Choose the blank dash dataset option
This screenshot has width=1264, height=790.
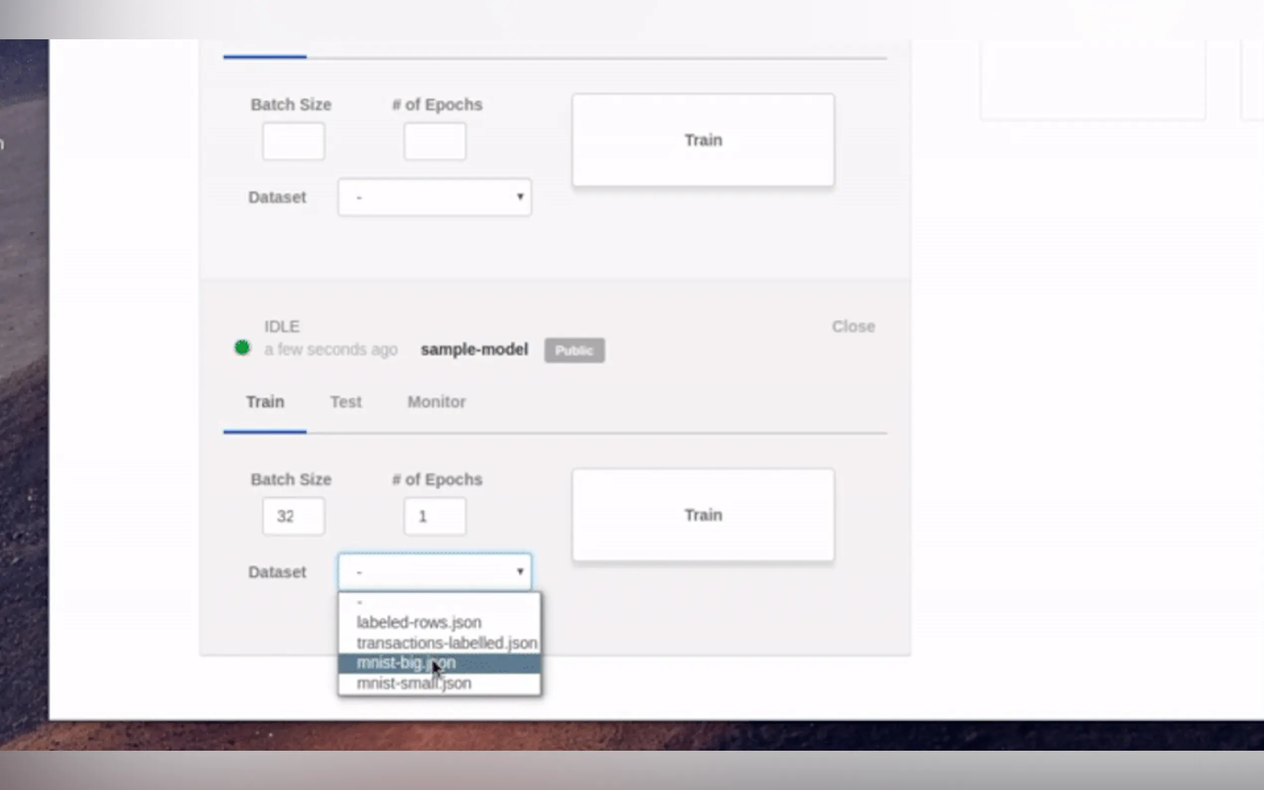coord(439,602)
